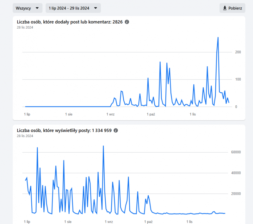This screenshot has height=224, width=253.
Task: Expand the date range 1 lip 2024 - 29 lis 2024
Action: coord(73,8)
